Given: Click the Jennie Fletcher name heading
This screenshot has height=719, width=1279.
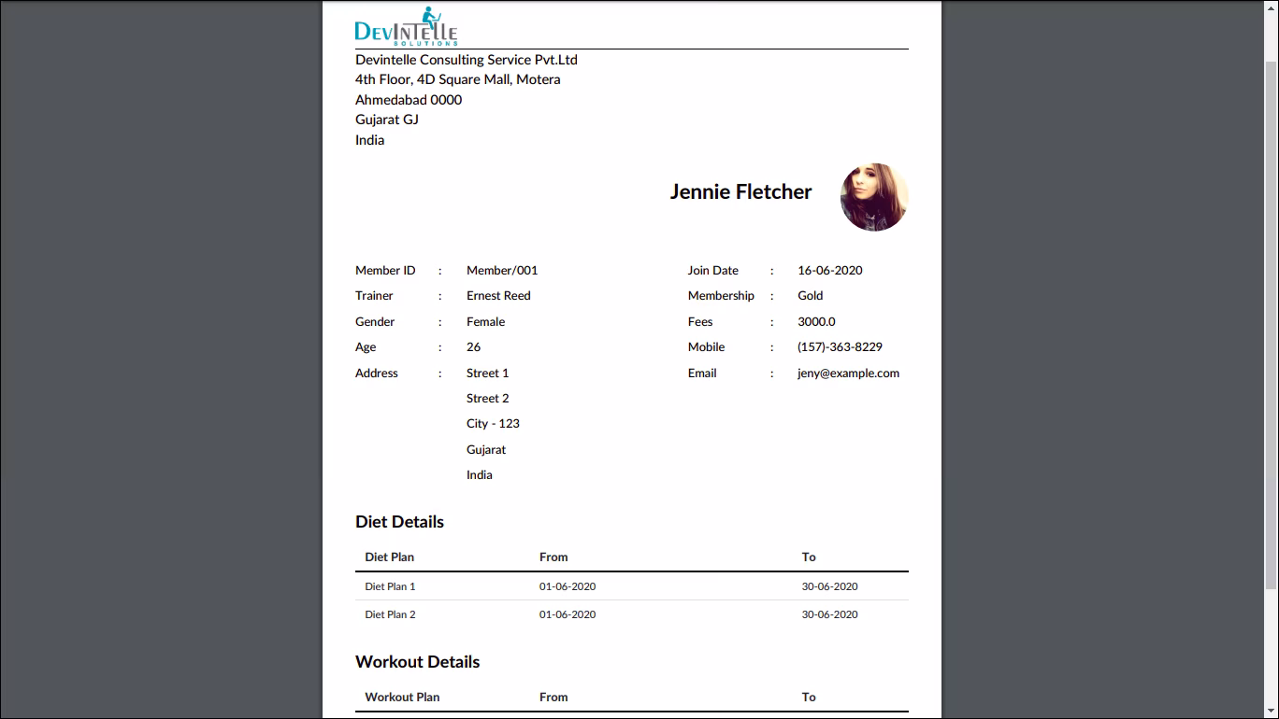Looking at the screenshot, I should [740, 191].
